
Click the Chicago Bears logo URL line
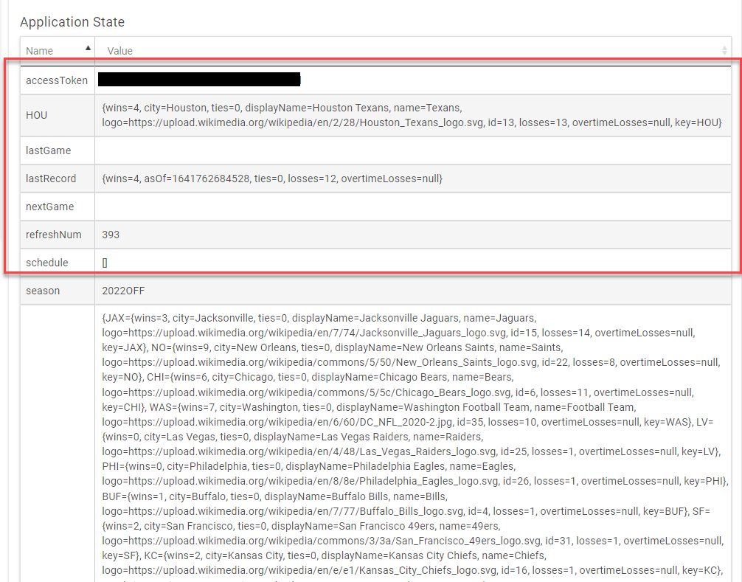[398, 392]
